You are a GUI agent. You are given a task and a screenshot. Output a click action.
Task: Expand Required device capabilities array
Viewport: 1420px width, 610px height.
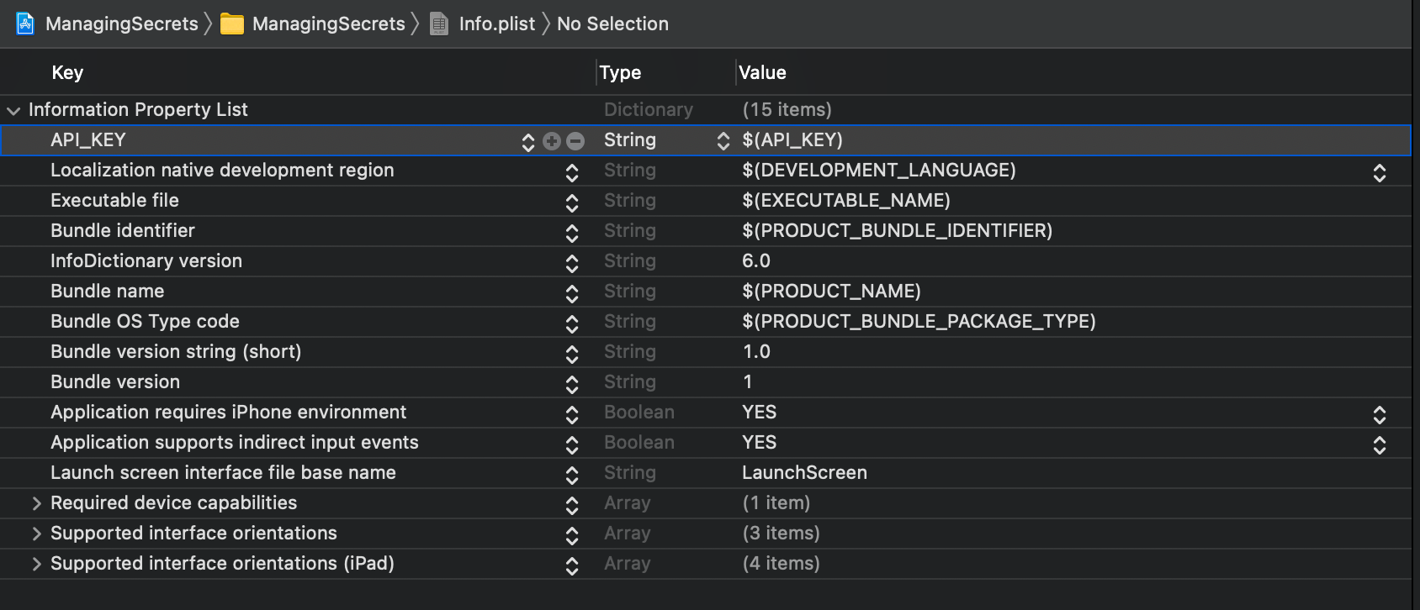(36, 503)
